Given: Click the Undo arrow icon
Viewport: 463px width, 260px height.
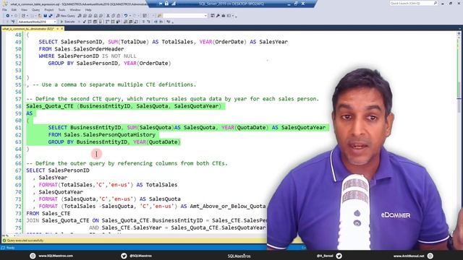Looking at the screenshot, I should pos(126,16).
